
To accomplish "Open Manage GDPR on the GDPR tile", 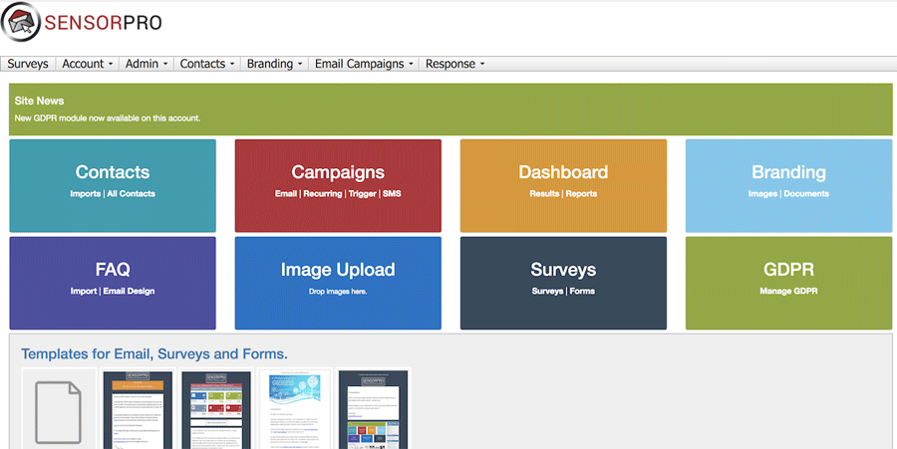I will point(788,292).
